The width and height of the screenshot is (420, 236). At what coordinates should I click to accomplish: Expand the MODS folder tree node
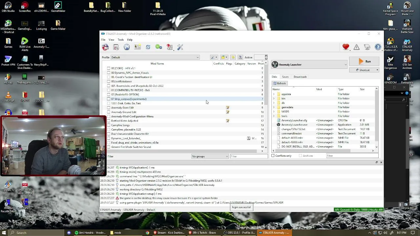(x=274, y=111)
